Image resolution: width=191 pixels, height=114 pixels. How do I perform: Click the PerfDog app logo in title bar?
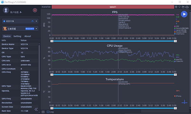[3, 2]
